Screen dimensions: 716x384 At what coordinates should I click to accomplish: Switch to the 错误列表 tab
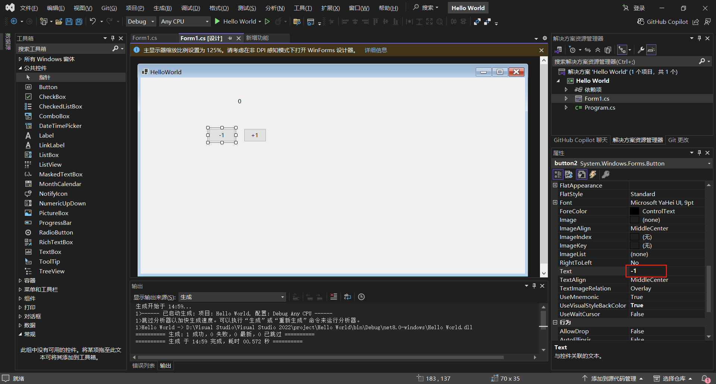tap(144, 366)
